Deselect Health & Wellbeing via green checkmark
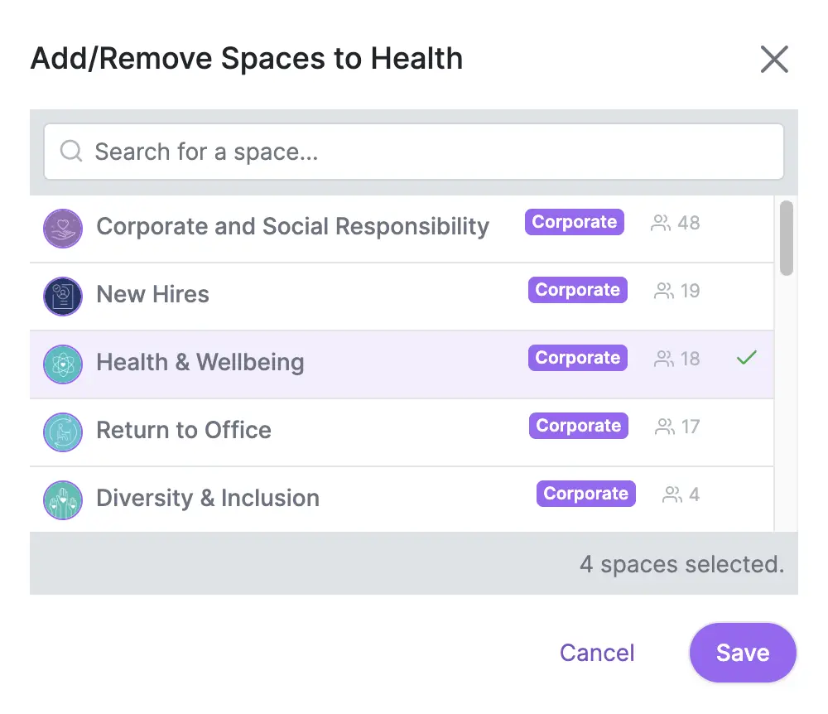The height and width of the screenshot is (714, 828). point(747,358)
